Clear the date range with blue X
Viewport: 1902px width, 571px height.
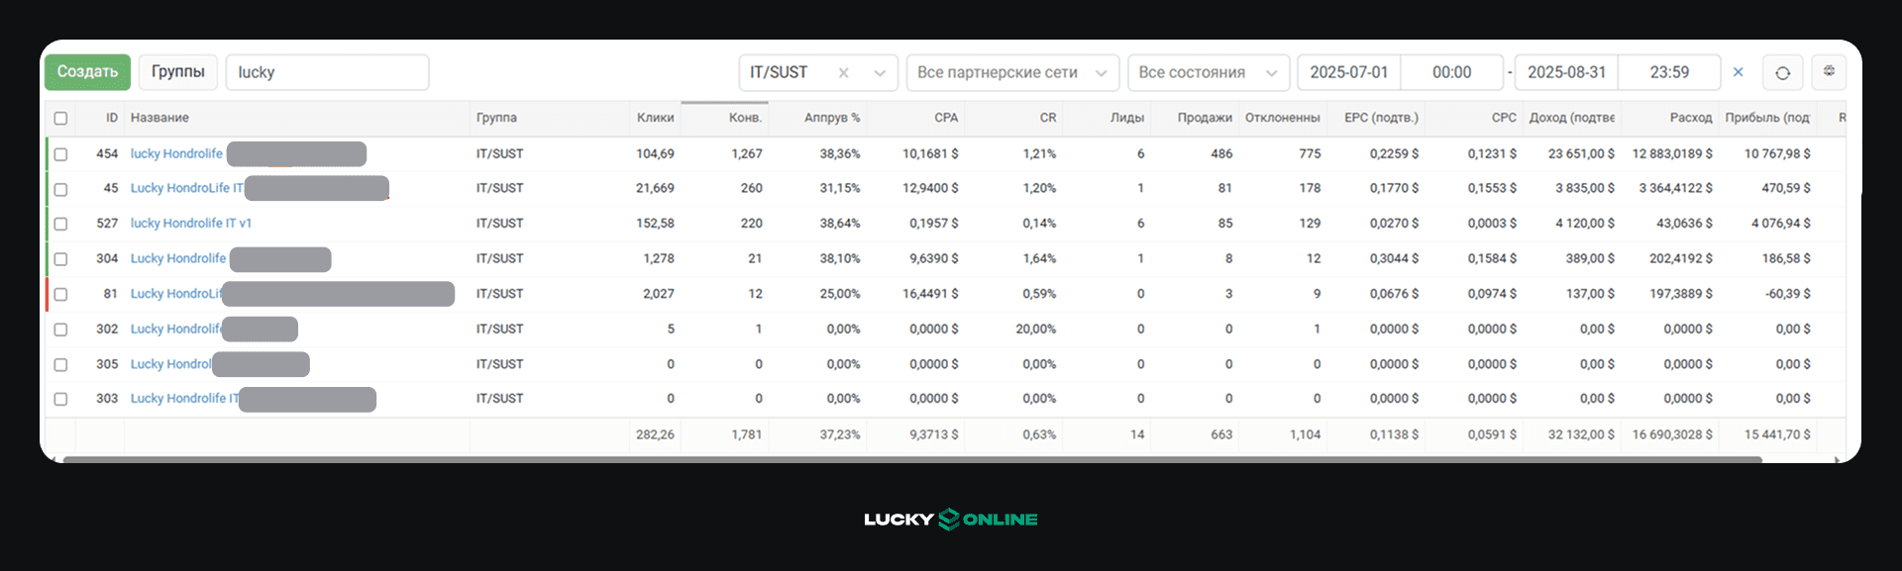pos(1738,72)
